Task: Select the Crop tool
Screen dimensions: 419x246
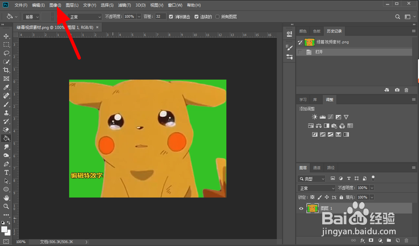Action: (x=6, y=70)
